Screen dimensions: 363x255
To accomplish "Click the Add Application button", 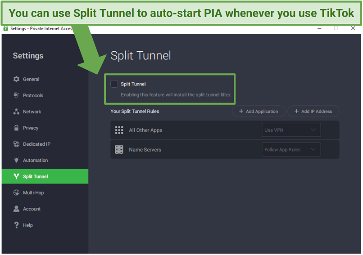I will (259, 111).
